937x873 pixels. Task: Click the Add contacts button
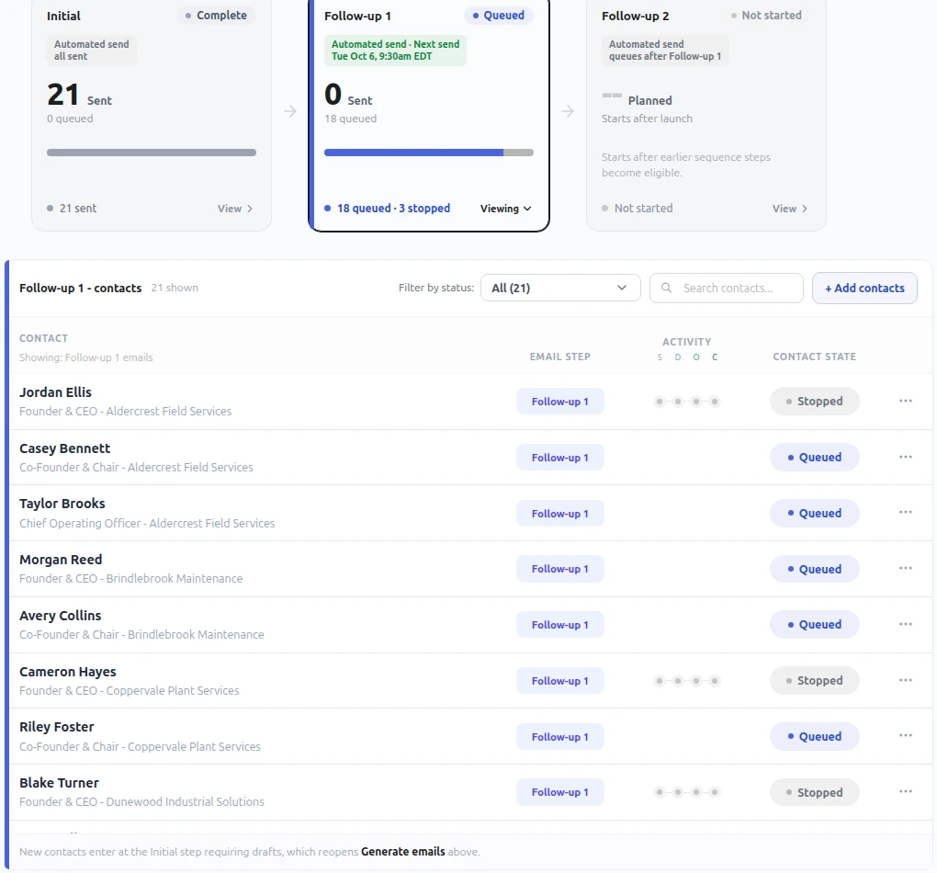[864, 288]
